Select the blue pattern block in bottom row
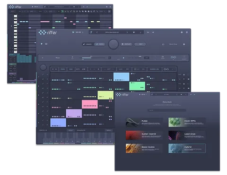 (58, 123)
